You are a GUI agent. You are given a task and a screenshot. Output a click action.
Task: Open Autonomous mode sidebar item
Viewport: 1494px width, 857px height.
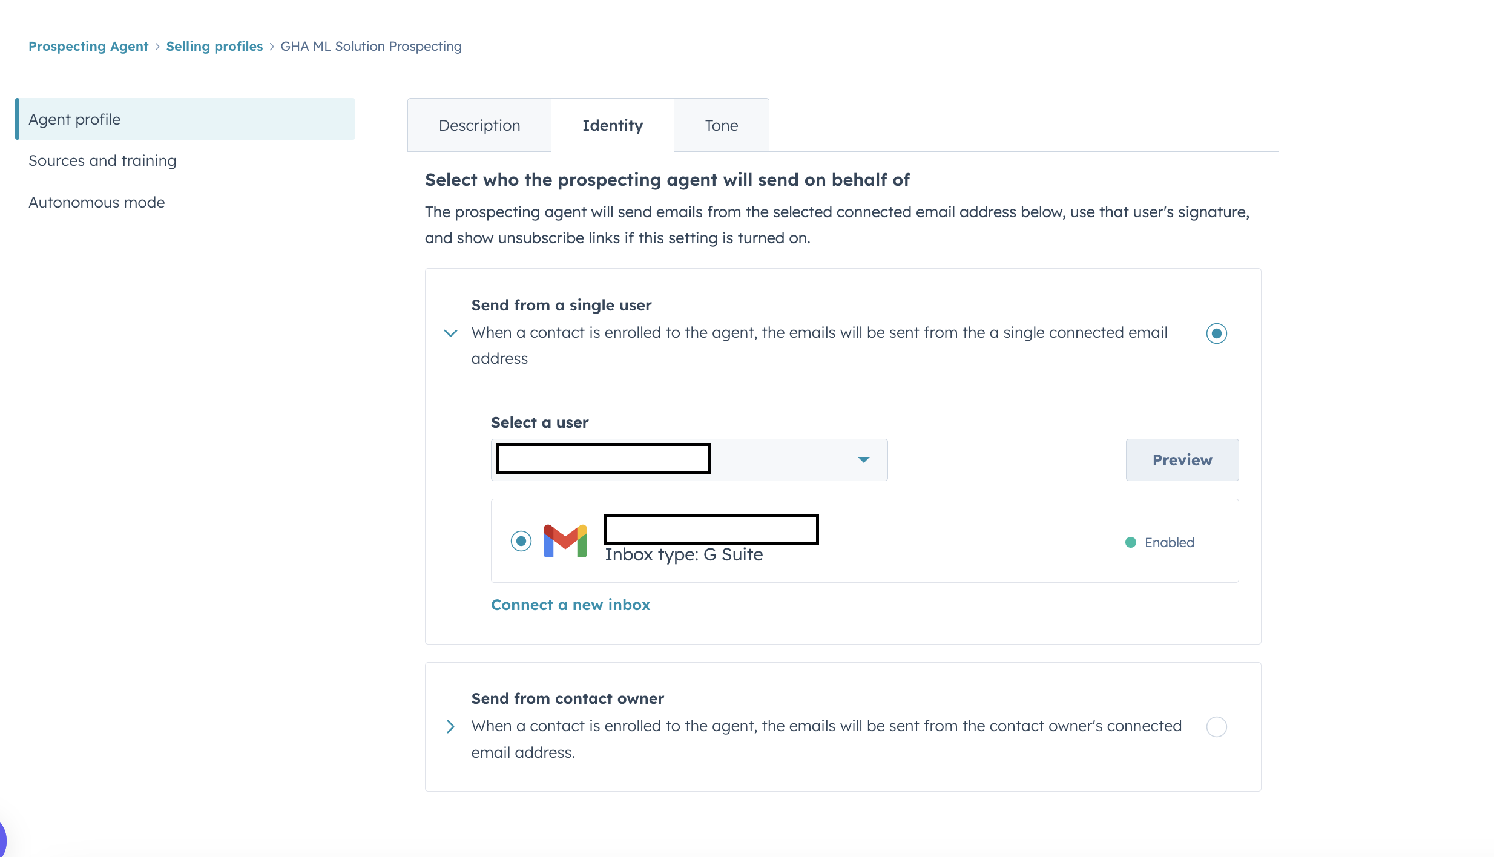pos(96,202)
